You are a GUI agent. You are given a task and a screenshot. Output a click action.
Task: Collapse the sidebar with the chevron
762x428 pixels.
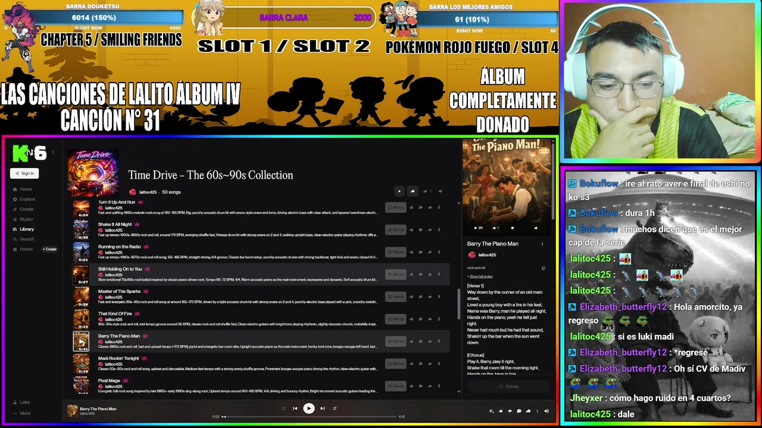click(x=53, y=153)
